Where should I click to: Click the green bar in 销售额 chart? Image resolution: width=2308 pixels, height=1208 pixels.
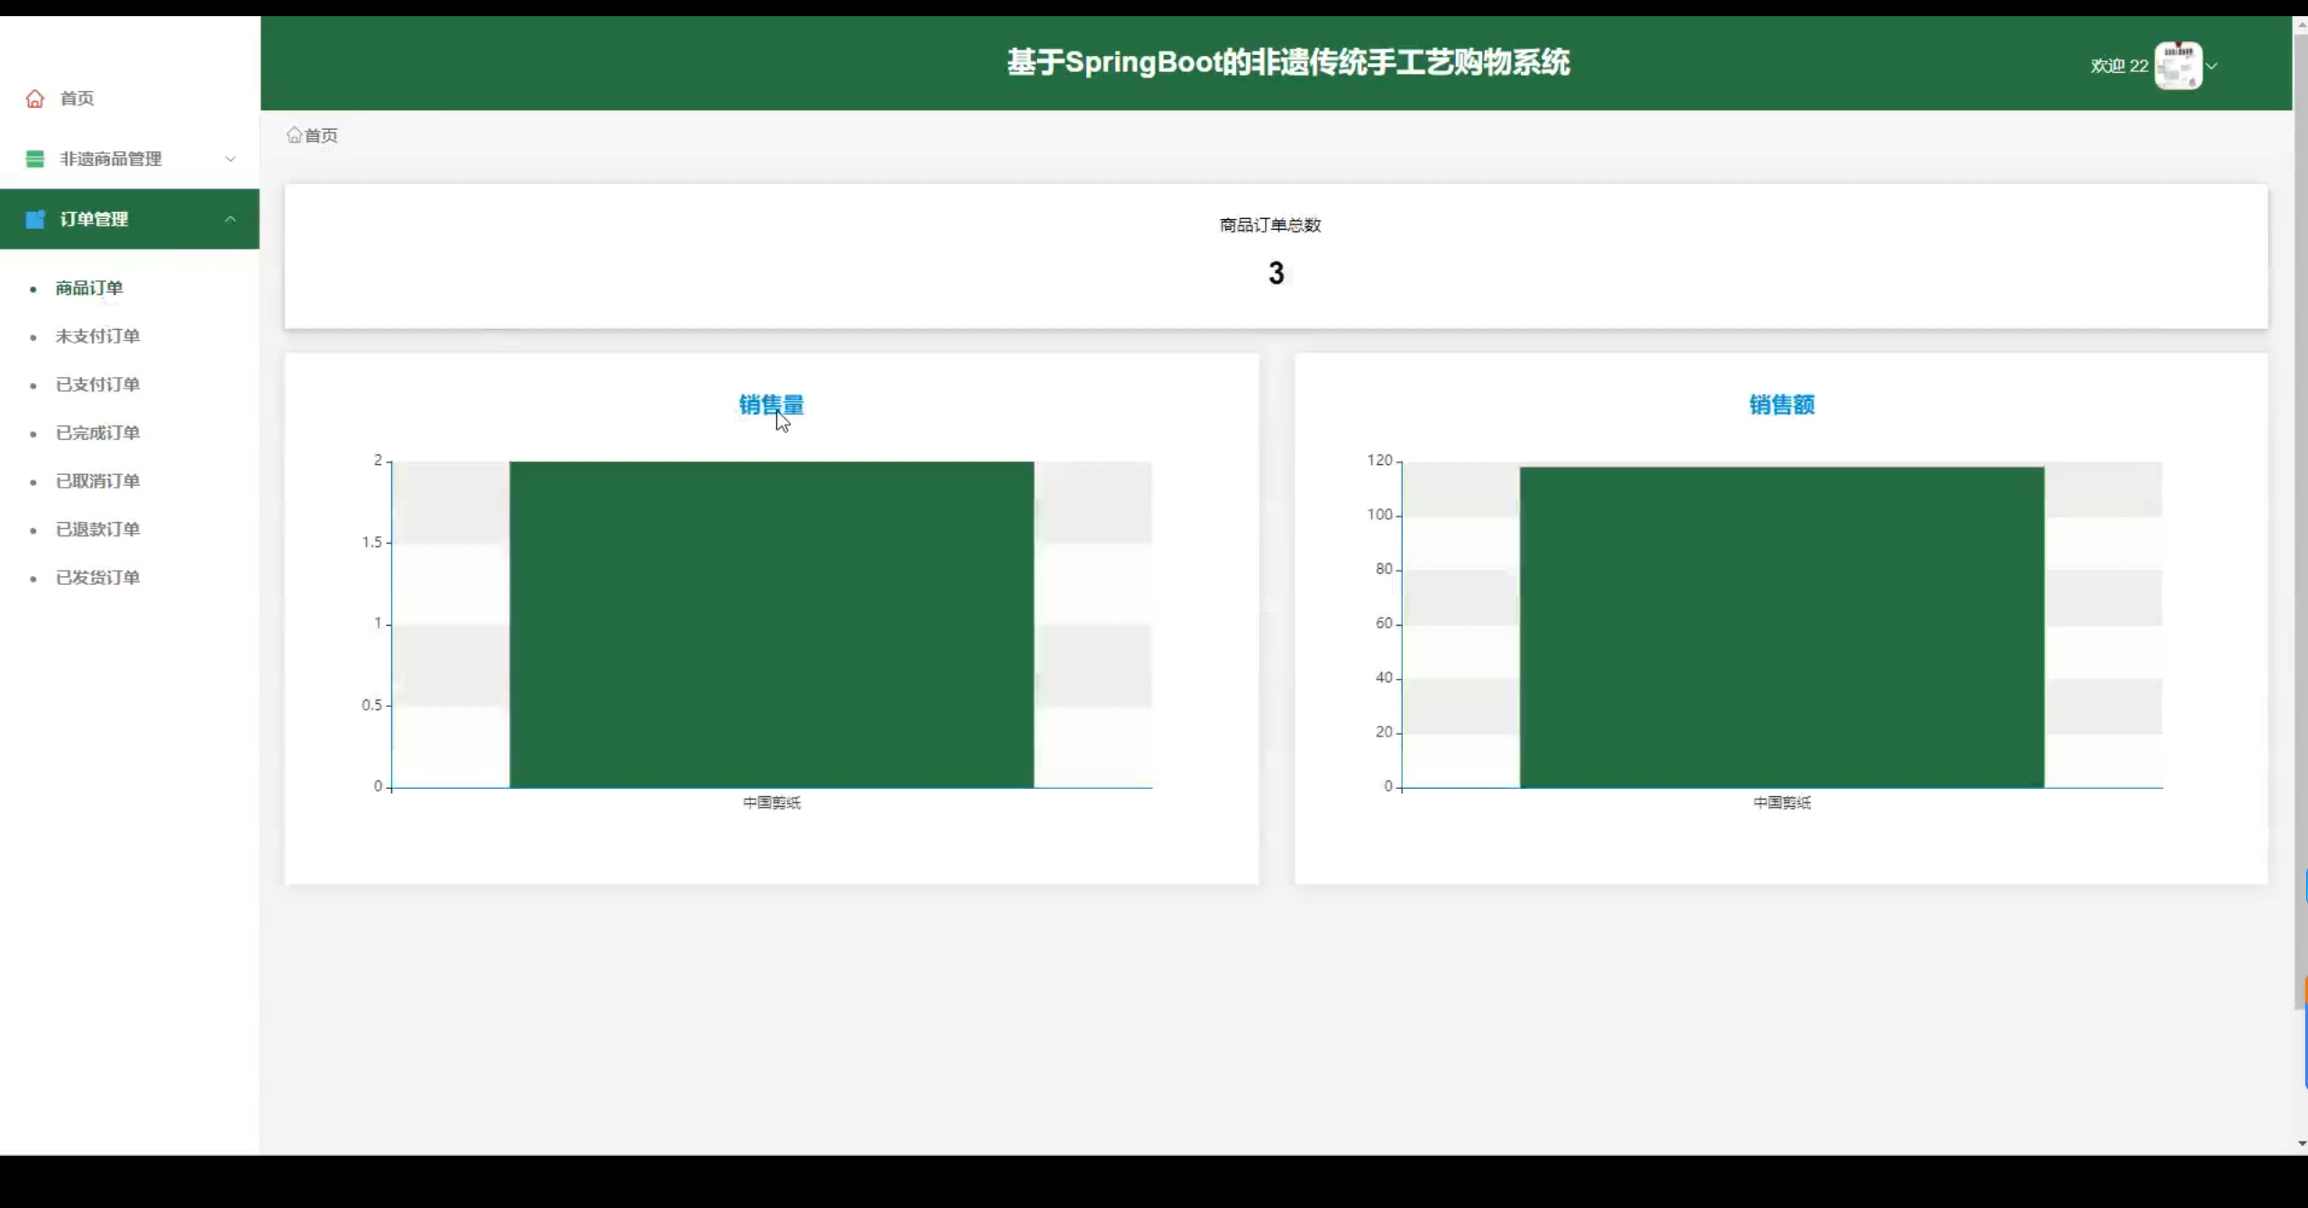[1781, 627]
